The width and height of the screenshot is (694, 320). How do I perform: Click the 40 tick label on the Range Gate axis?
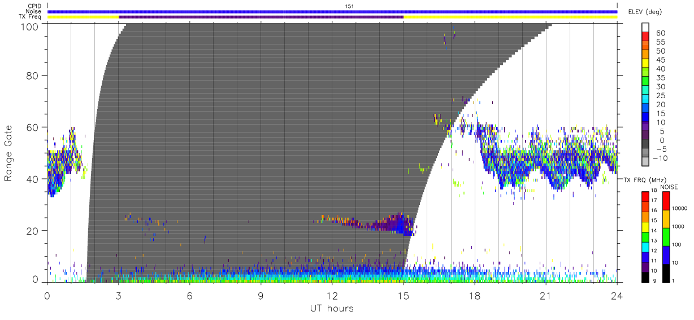point(33,179)
